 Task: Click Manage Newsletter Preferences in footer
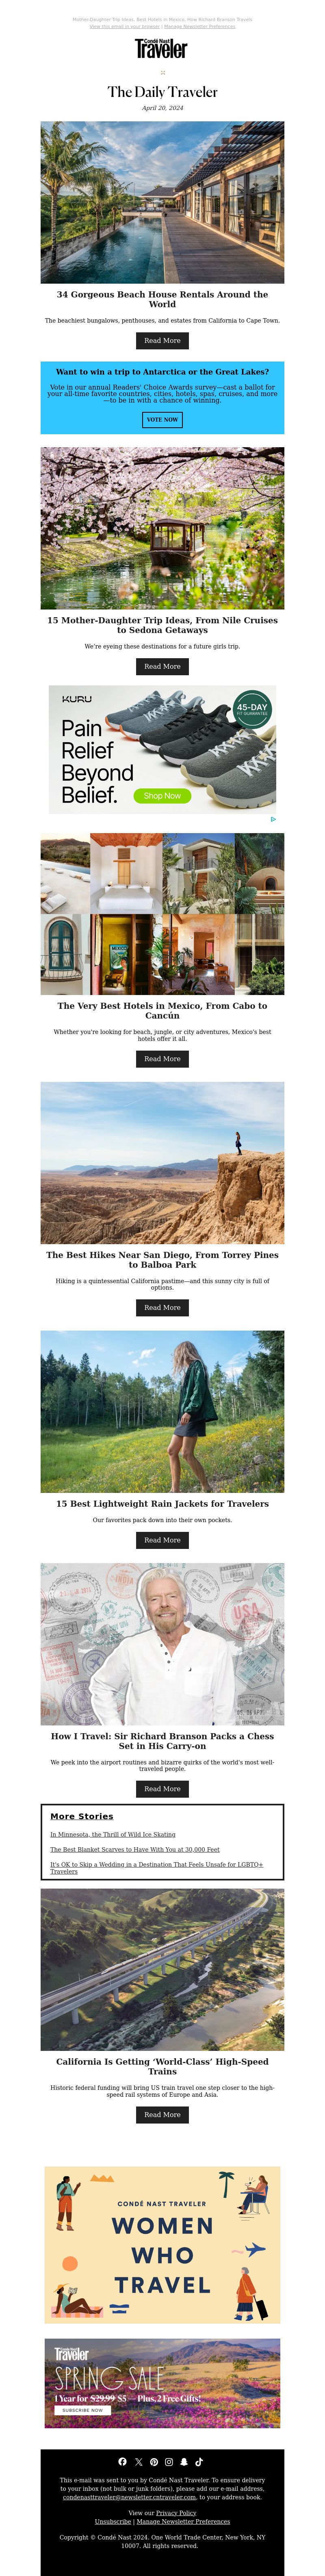183,2522
